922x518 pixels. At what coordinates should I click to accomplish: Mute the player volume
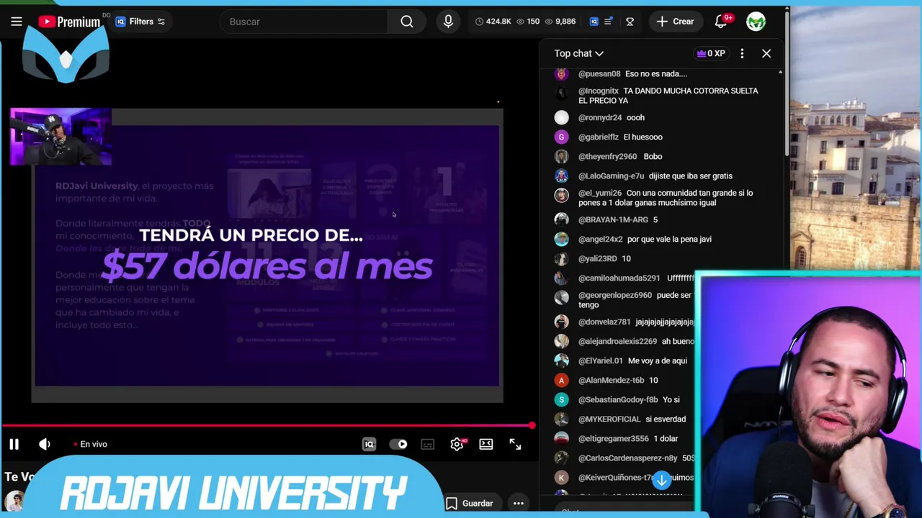(45, 444)
